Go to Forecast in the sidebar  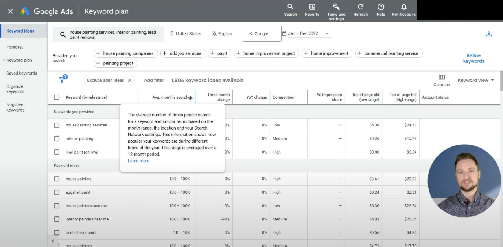click(x=15, y=47)
